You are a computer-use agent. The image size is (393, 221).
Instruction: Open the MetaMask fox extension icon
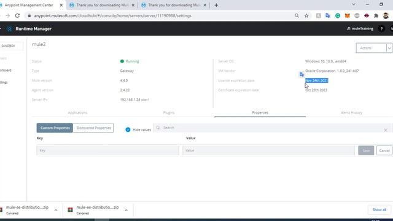tap(347, 15)
